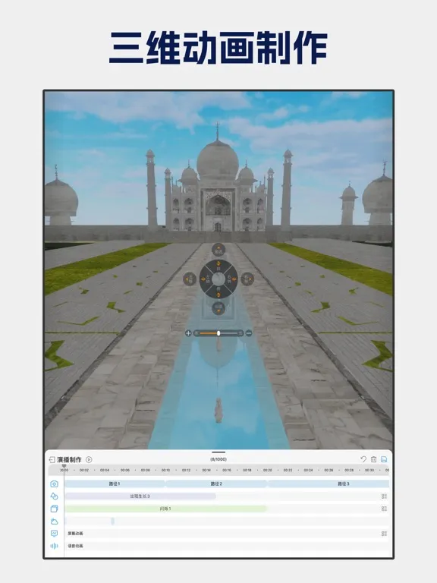Jump to 00:20 on timeline ruler
437x583 pixels.
(268, 470)
